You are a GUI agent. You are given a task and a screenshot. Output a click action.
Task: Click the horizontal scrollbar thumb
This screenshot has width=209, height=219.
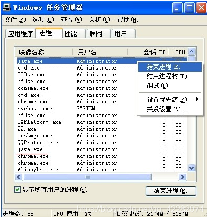coord(88,177)
